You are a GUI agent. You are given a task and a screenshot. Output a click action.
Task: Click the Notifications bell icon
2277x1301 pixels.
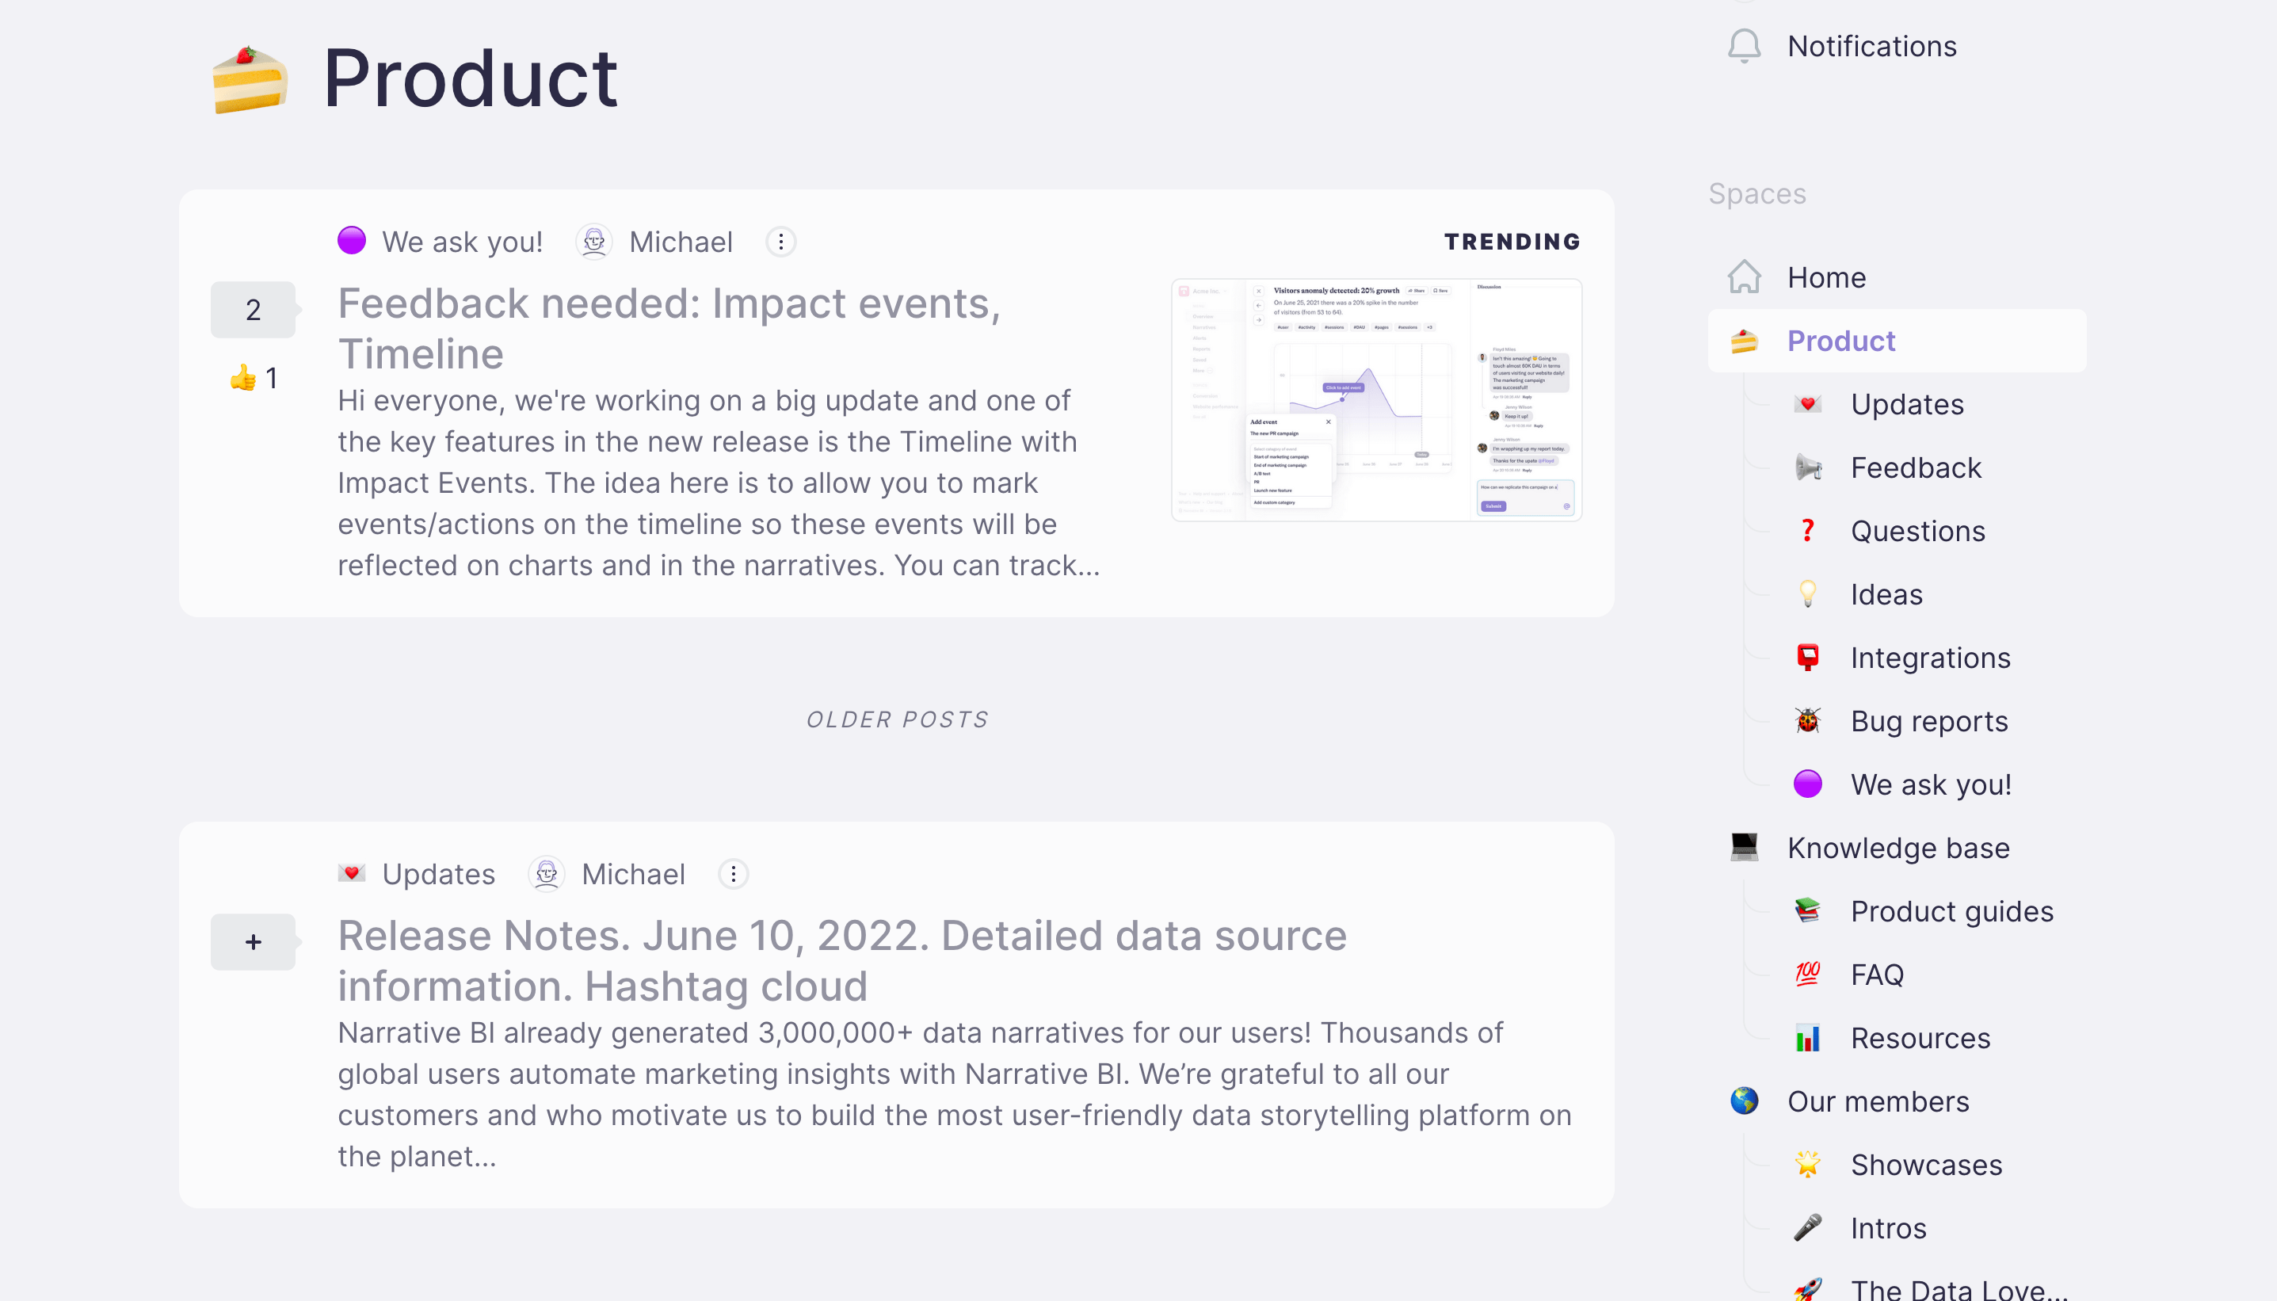click(x=1744, y=46)
